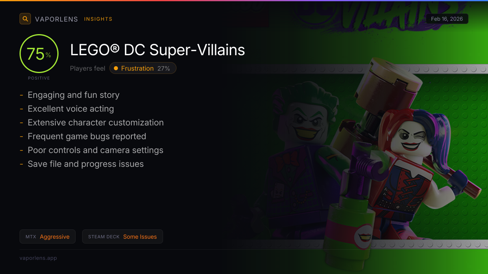Click the VAPORLENS brand name
The width and height of the screenshot is (488, 274).
pyautogui.click(x=57, y=19)
